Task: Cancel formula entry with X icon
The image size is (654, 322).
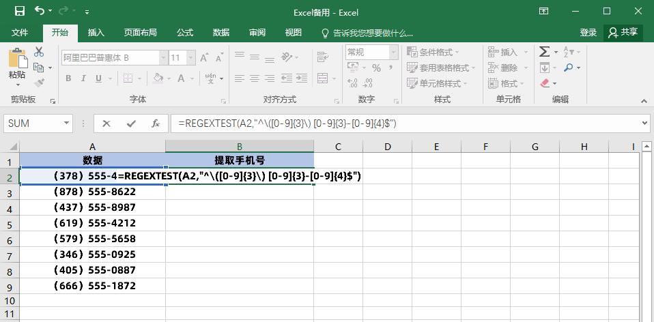Action: click(106, 123)
